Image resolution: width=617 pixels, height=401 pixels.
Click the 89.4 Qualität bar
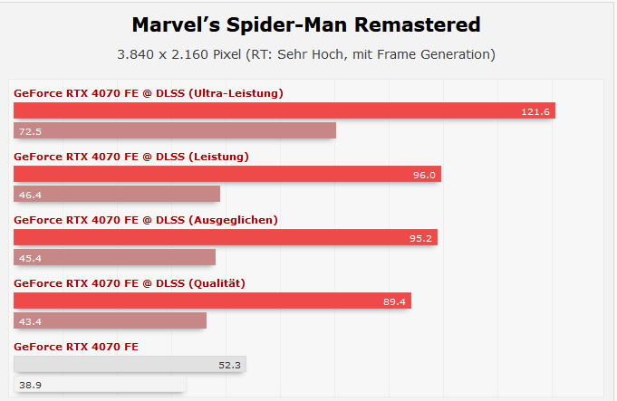(x=213, y=301)
